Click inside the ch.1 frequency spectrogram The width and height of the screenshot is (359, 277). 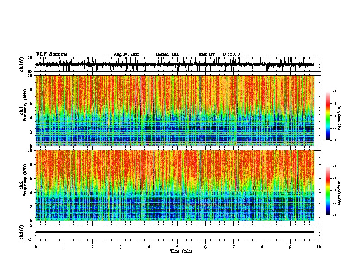[175, 110]
